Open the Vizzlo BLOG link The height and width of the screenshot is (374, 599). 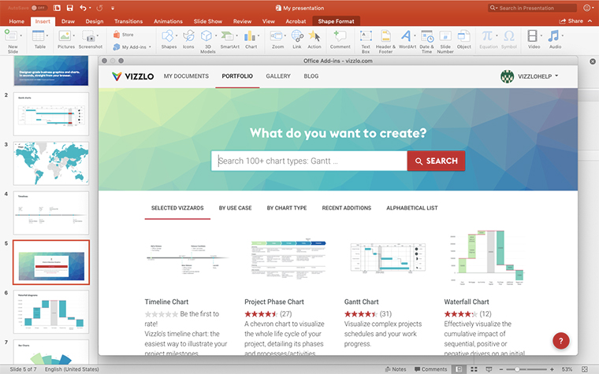point(311,76)
